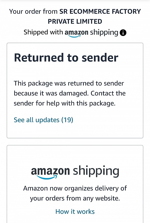Image resolution: width=150 pixels, height=223 pixels.
Task: Tap the 'your orders from any website' line
Action: 75,199
